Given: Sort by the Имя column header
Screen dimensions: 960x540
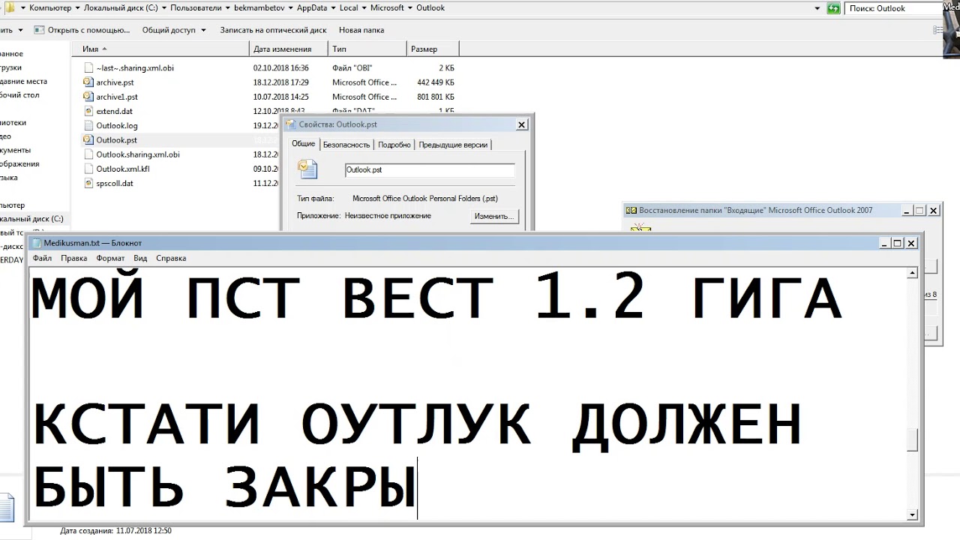Looking at the screenshot, I should tap(160, 49).
